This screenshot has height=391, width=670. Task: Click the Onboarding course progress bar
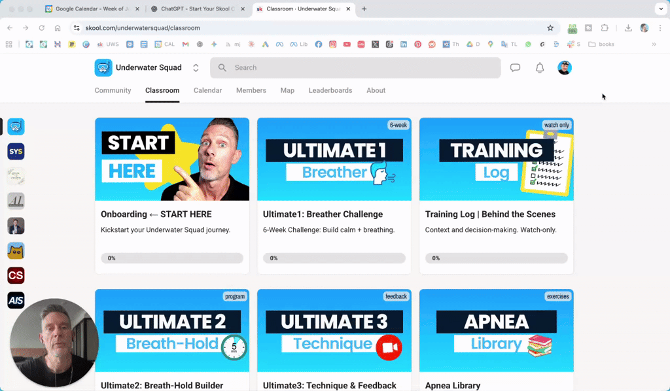(172, 258)
